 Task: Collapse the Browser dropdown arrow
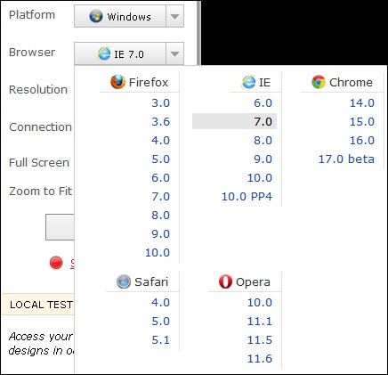[174, 53]
